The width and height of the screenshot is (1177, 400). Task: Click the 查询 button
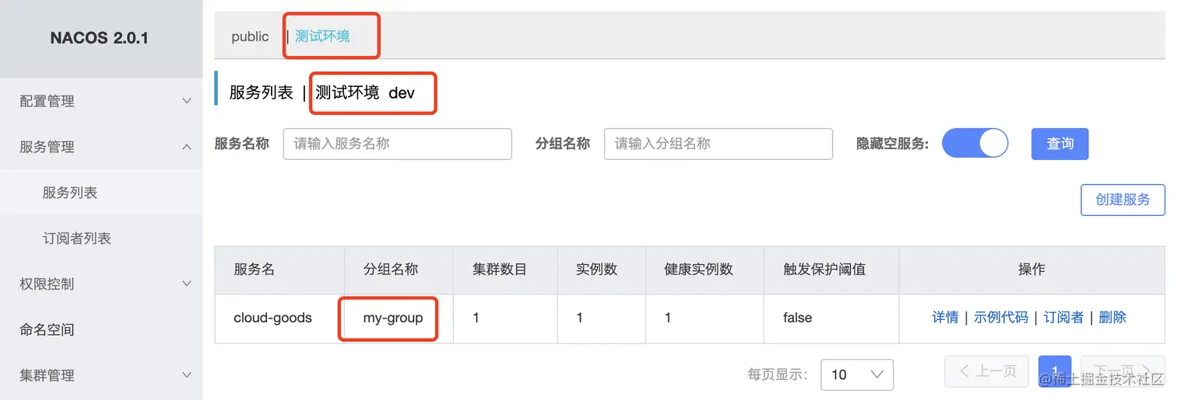(x=1059, y=144)
